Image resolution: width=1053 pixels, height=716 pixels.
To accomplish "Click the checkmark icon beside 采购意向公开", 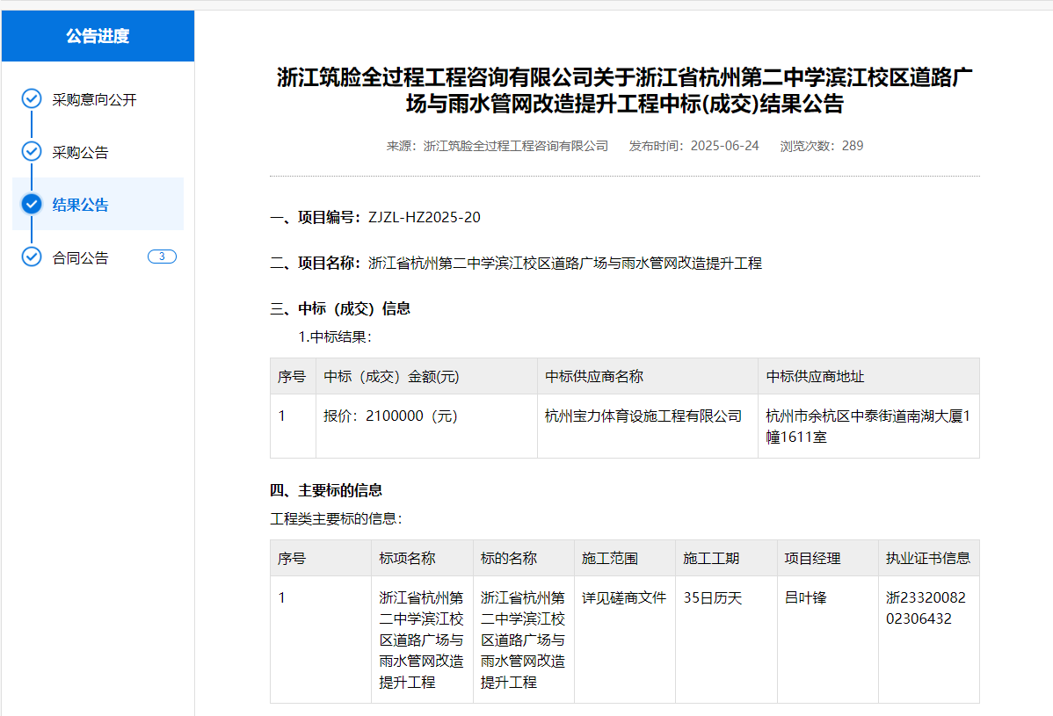I will point(32,99).
